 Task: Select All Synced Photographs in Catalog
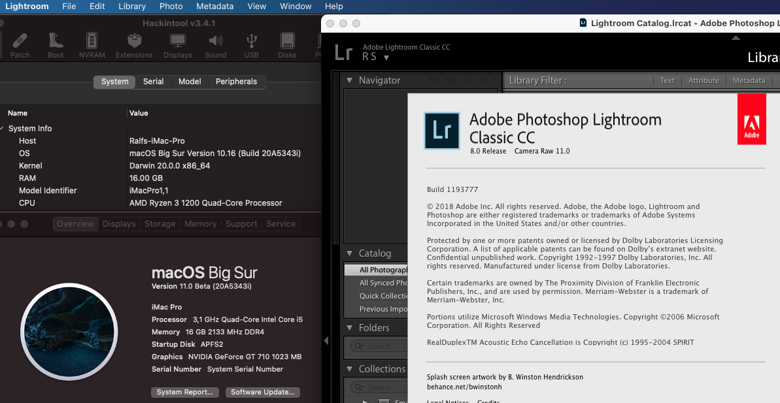pyautogui.click(x=376, y=283)
